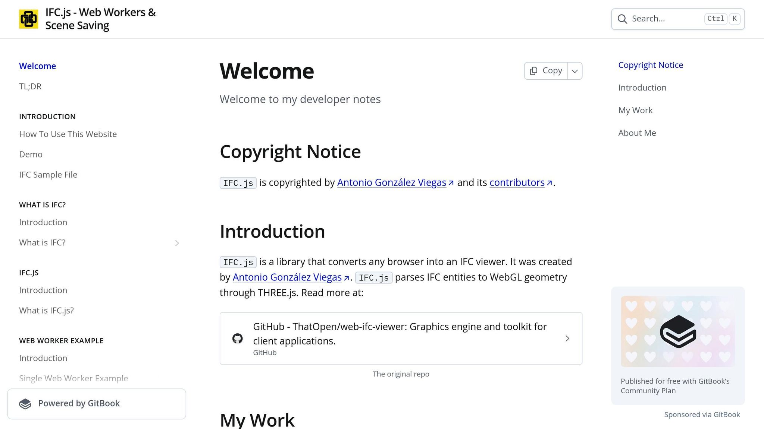Expand the 'What is IFC?' sidebar chevron
The width and height of the screenshot is (764, 429).
(x=177, y=243)
